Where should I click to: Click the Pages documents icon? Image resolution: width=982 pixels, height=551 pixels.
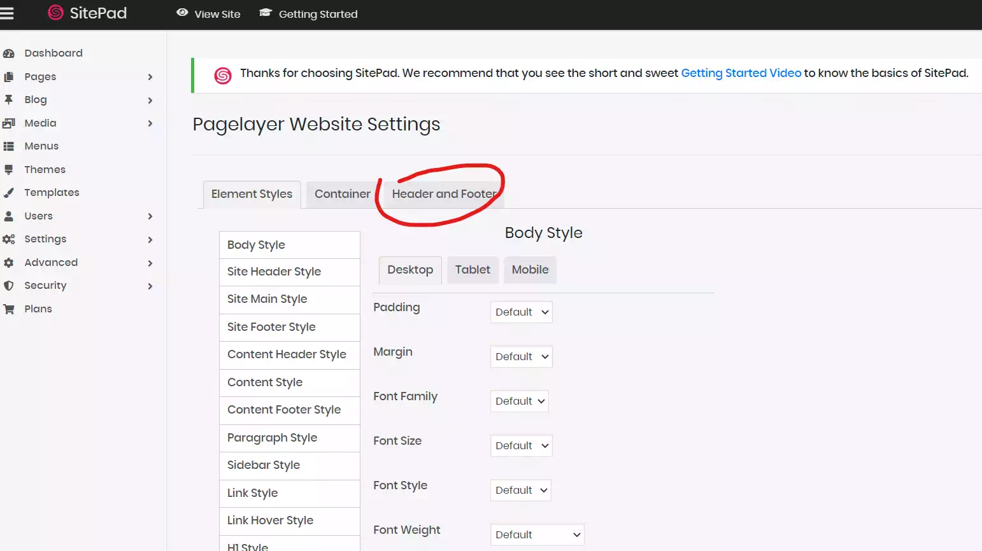click(9, 77)
